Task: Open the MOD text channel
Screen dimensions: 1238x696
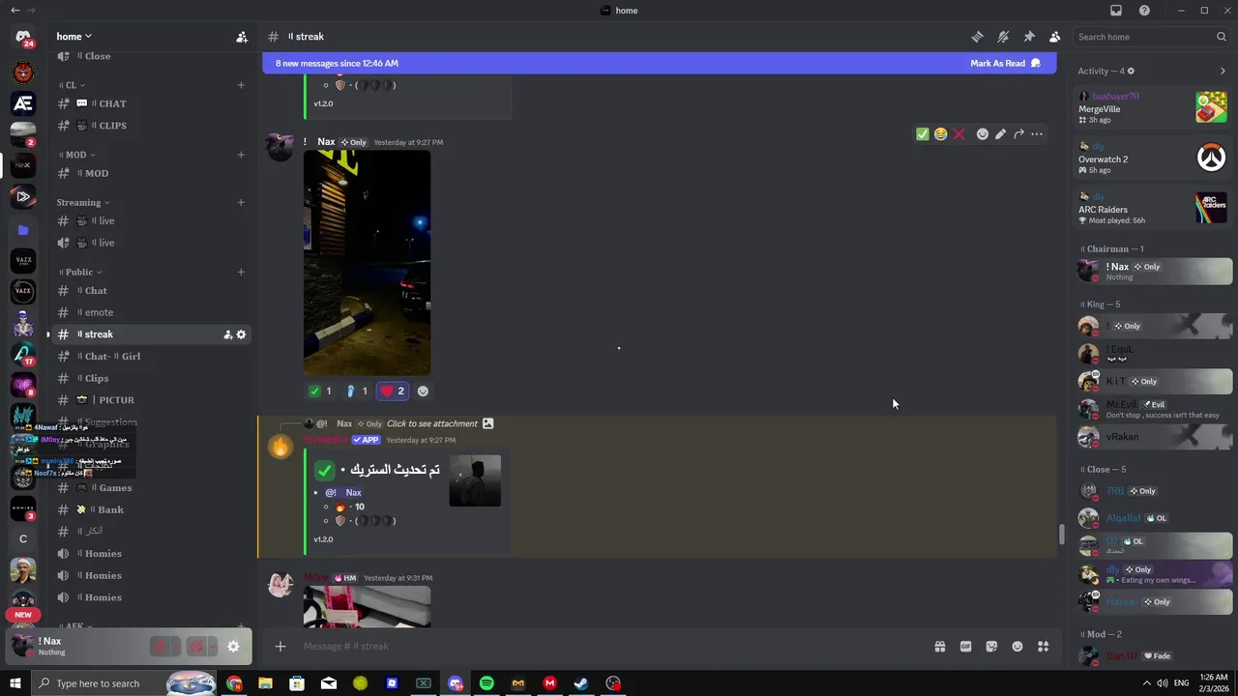Action: click(x=152, y=173)
